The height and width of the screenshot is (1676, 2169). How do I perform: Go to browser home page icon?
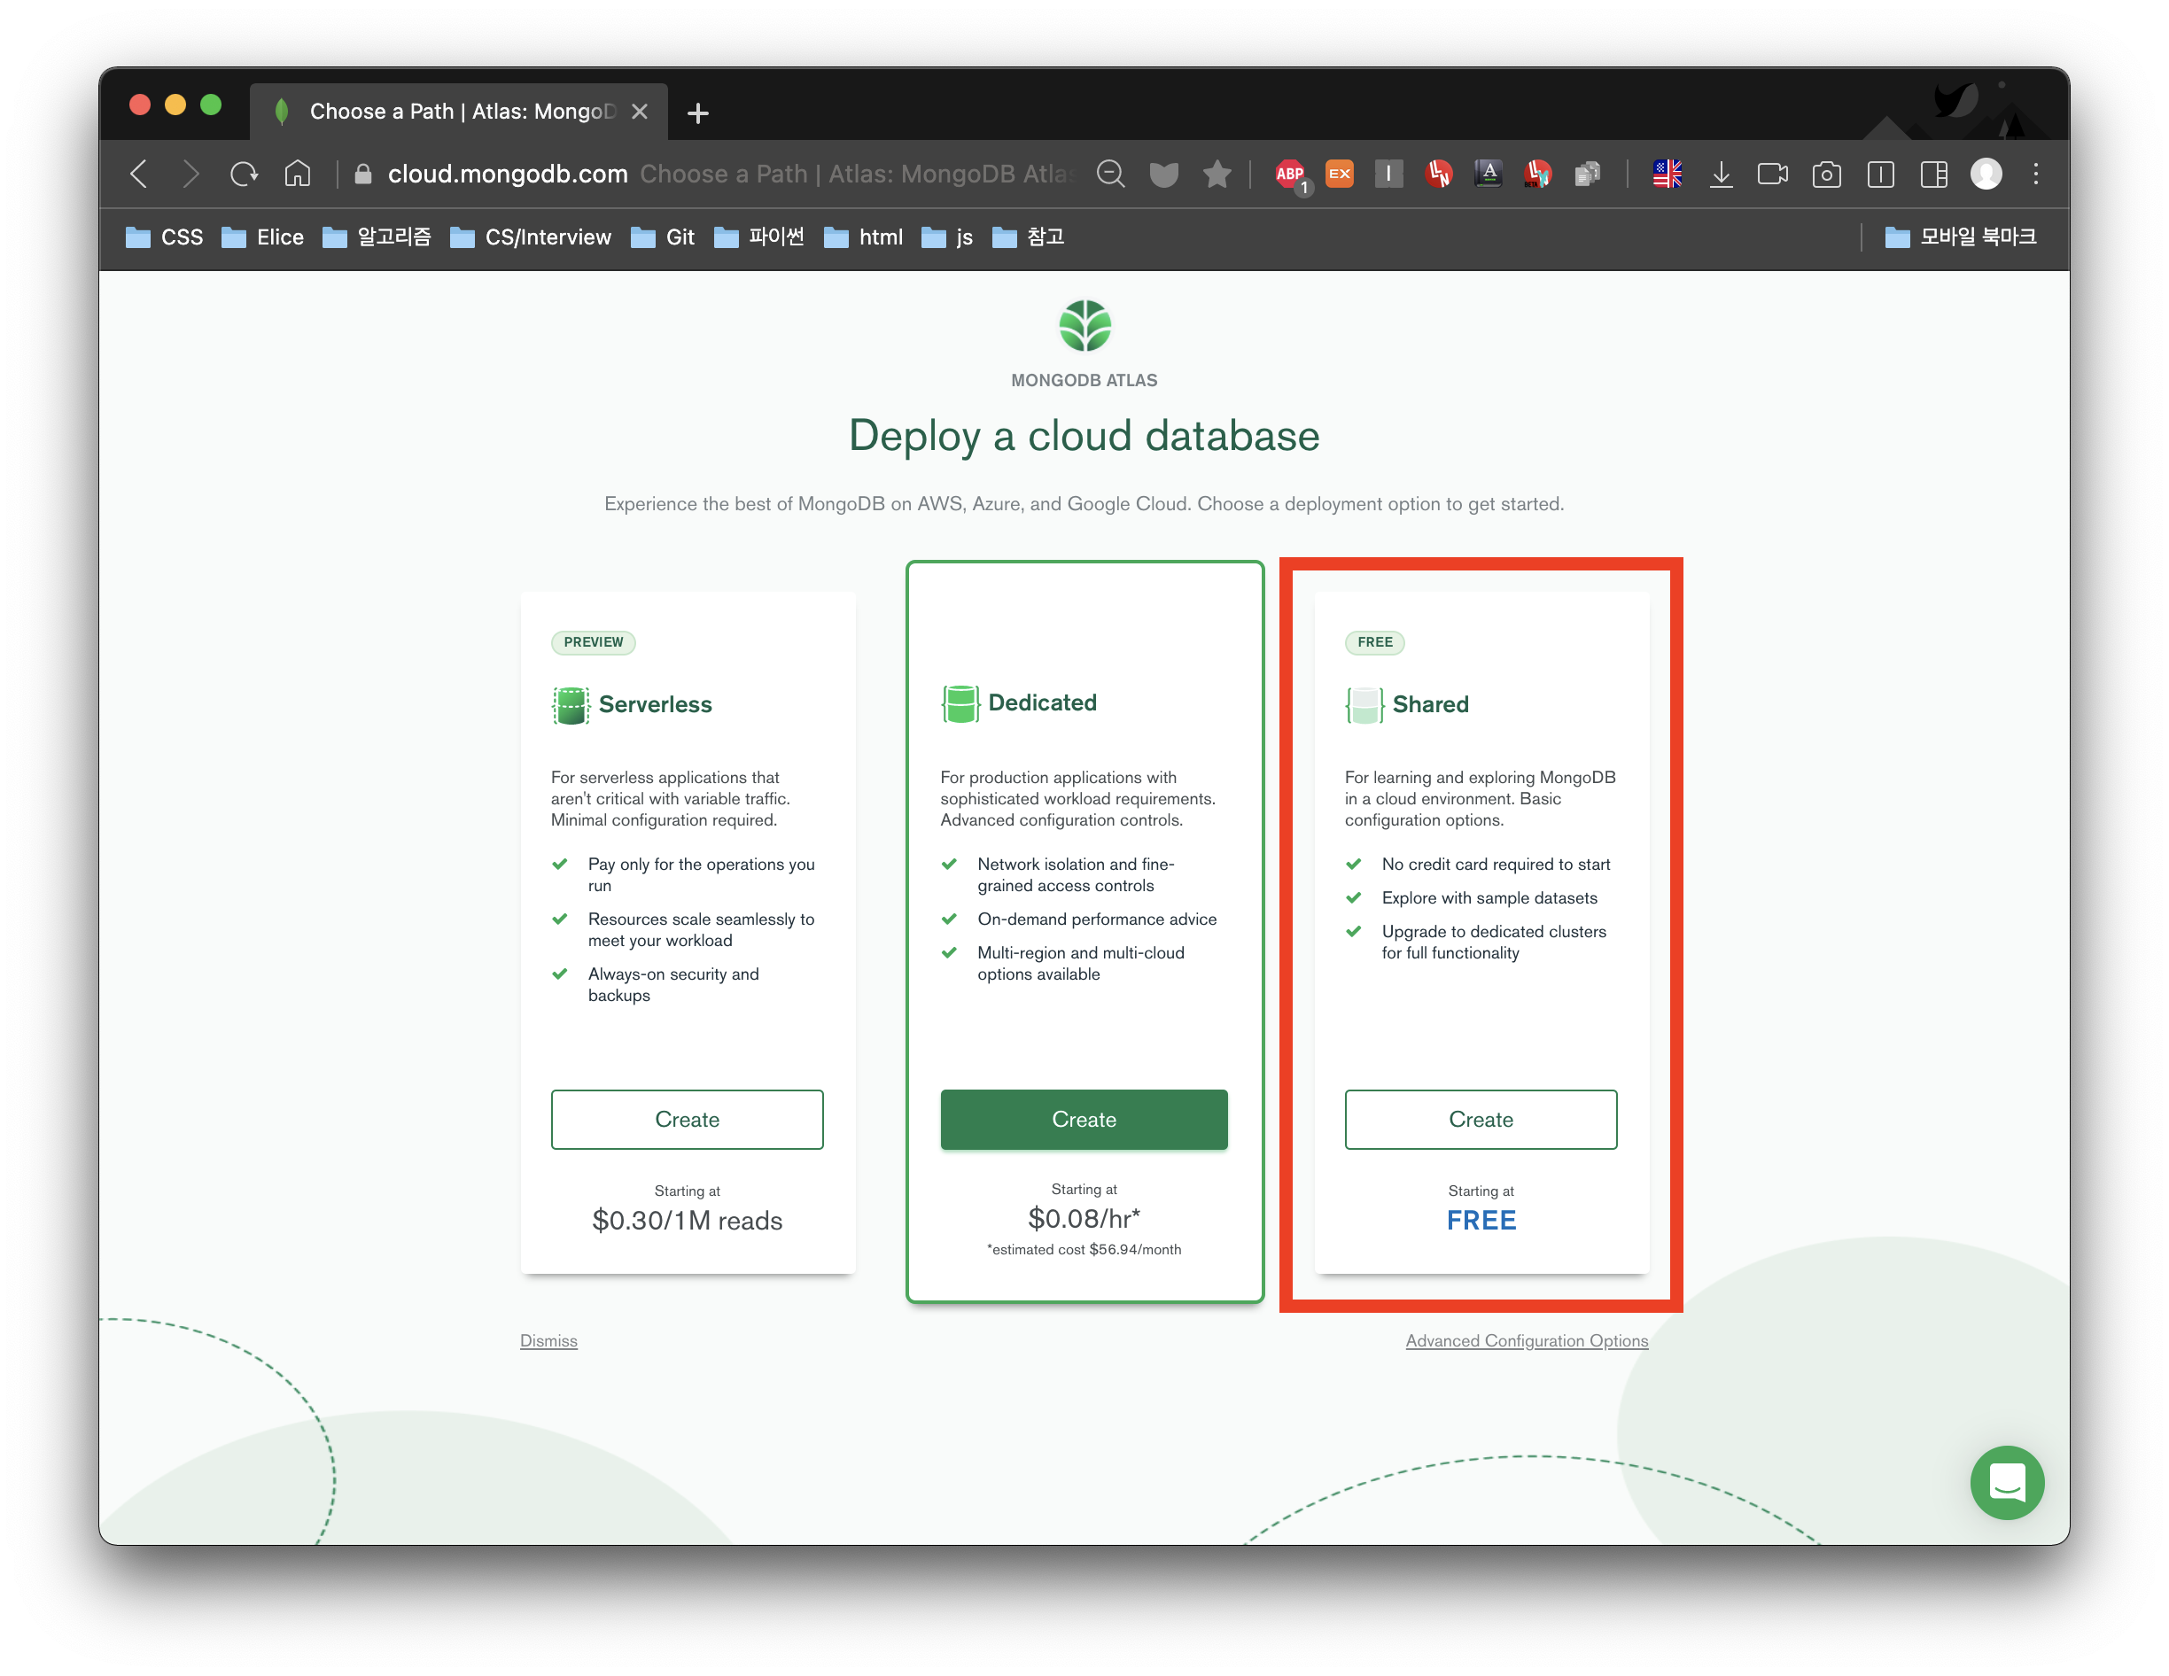(x=297, y=175)
